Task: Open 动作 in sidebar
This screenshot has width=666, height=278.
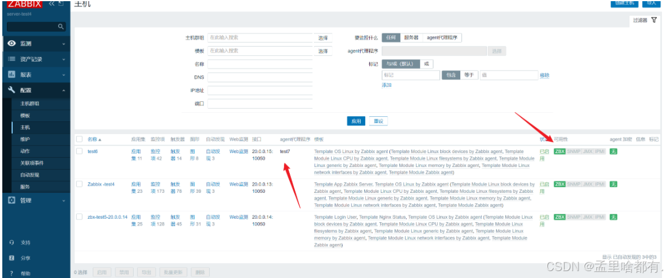Action: coord(25,151)
